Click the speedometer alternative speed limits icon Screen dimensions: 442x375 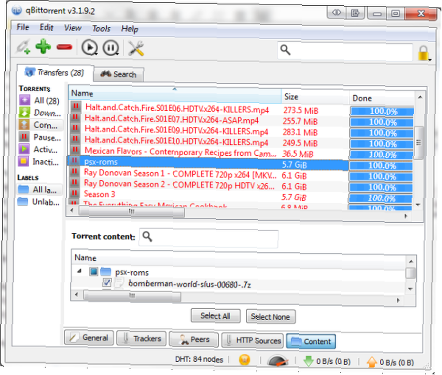tap(278, 360)
